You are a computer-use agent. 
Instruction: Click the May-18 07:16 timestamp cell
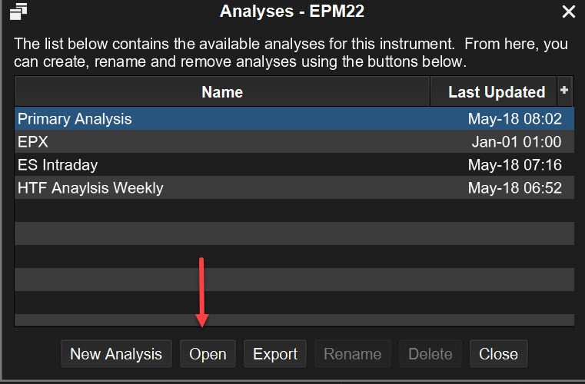pos(514,165)
